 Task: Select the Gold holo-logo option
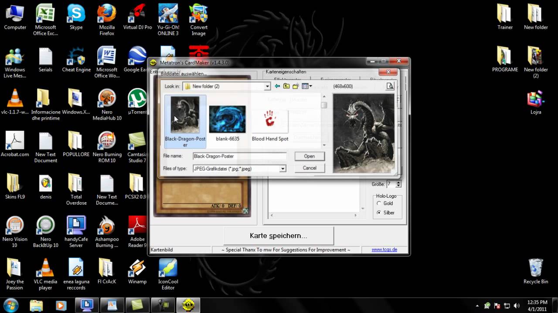379,203
